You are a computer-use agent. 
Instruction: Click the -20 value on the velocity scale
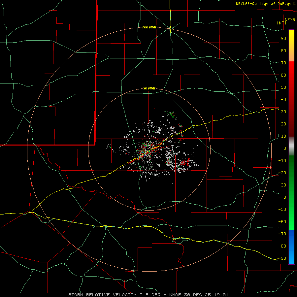[x=282, y=173]
